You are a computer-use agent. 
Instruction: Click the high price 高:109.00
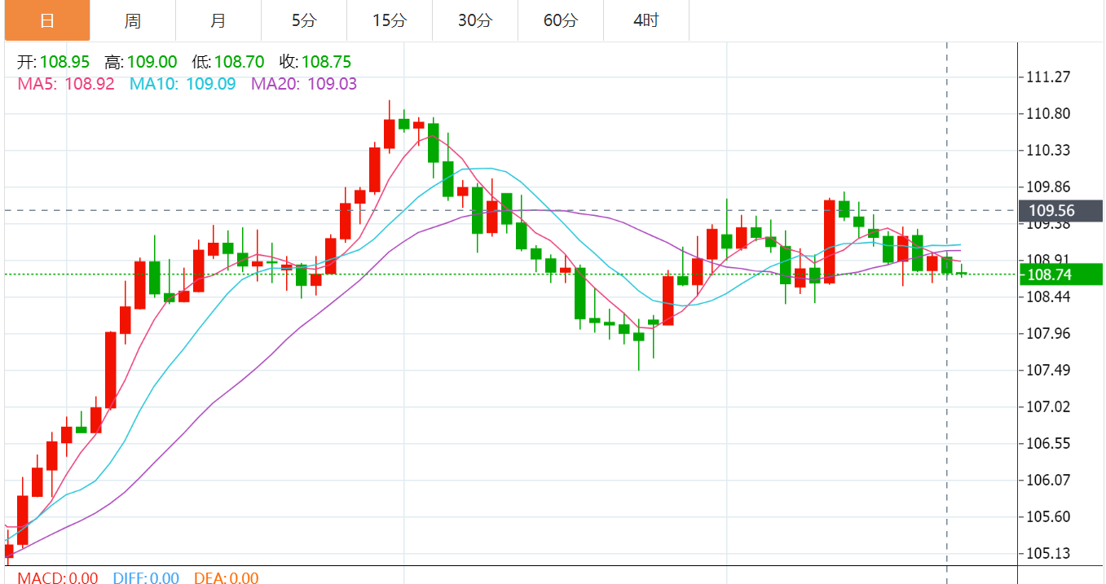coord(141,62)
